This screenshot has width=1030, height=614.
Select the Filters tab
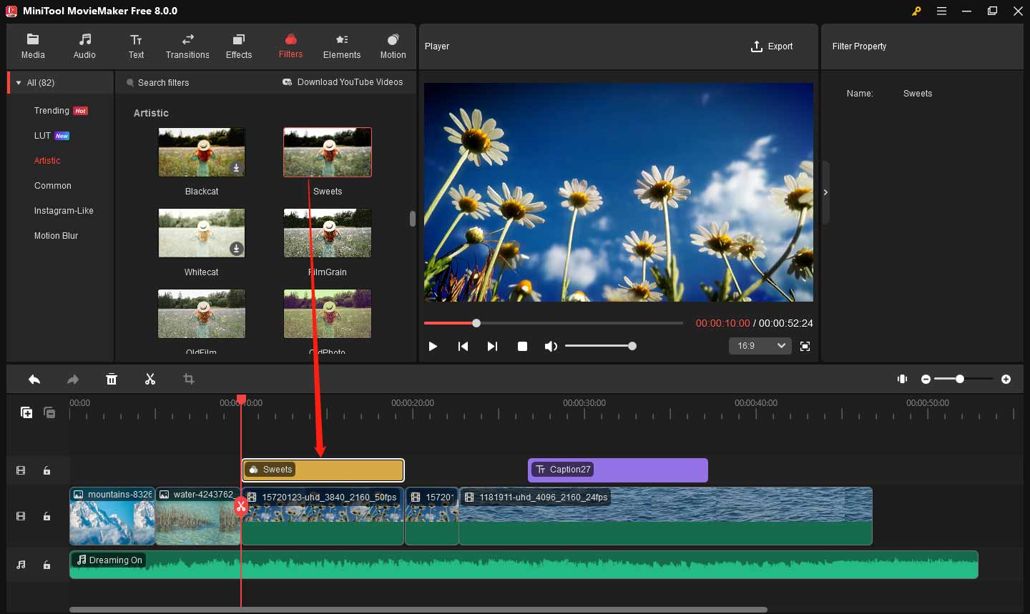pyautogui.click(x=290, y=46)
